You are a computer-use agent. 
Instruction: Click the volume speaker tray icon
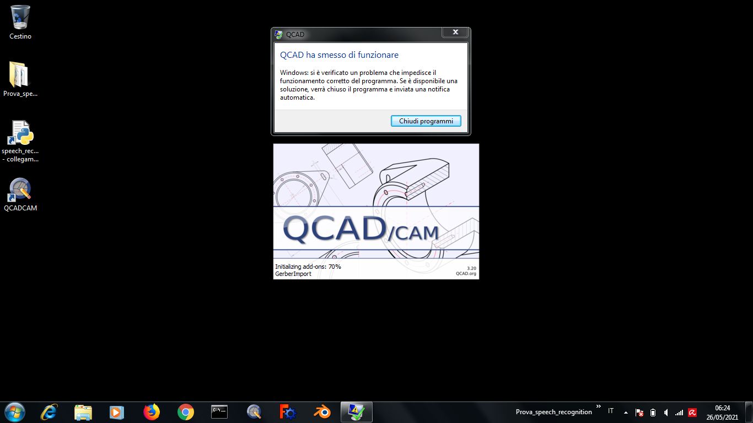tap(666, 413)
